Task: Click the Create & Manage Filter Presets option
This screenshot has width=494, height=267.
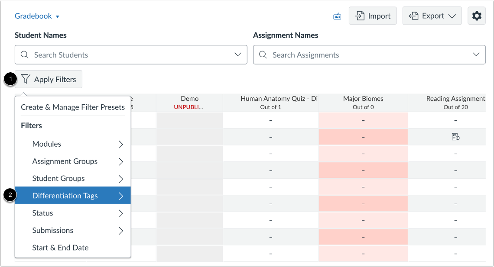Action: [x=72, y=107]
